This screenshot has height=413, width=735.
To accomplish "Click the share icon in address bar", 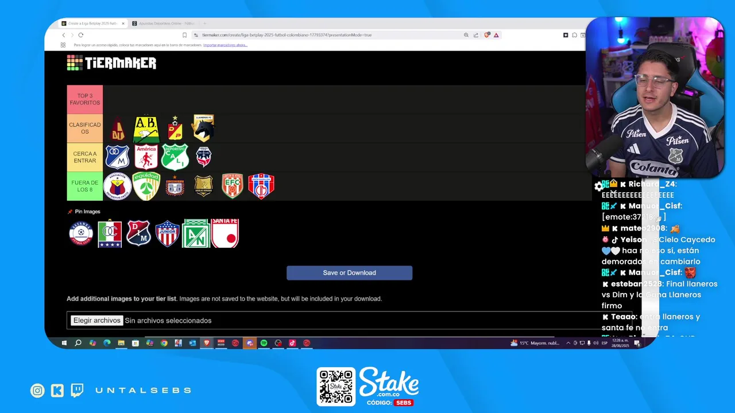I will coord(476,35).
